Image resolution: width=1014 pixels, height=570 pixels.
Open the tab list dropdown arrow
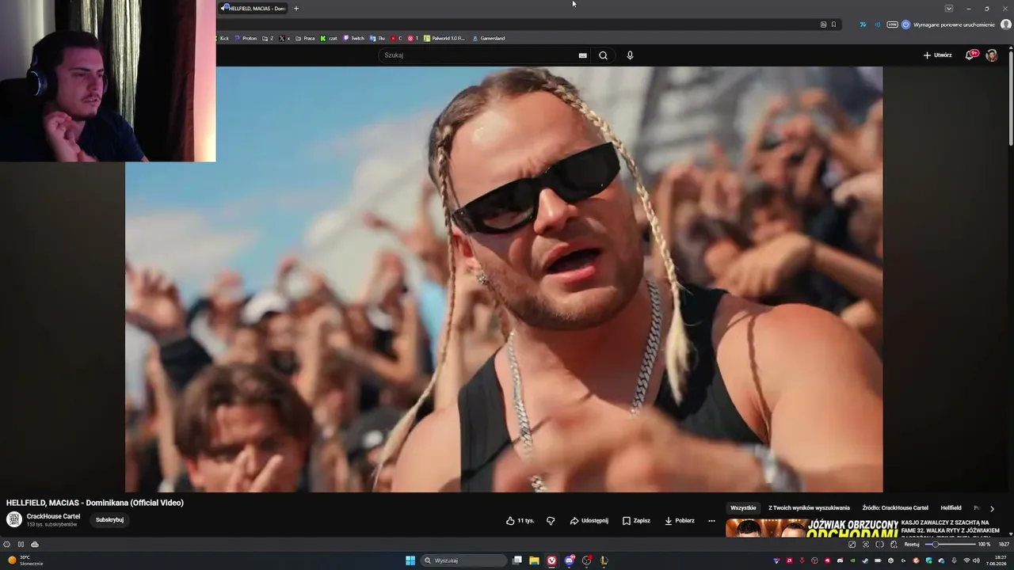coord(948,8)
